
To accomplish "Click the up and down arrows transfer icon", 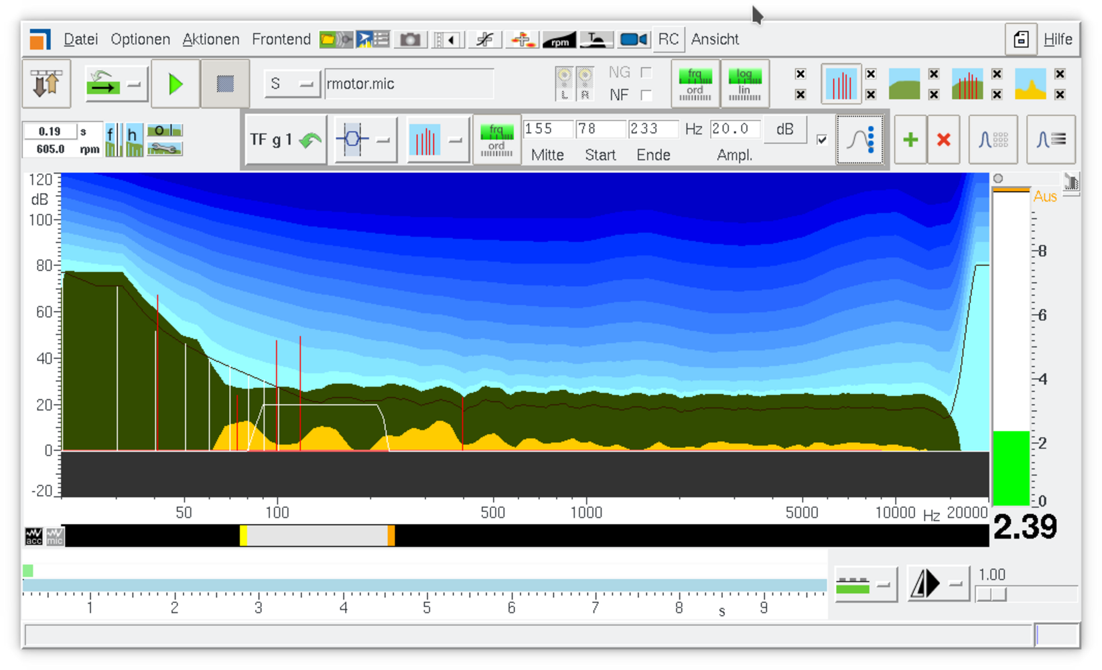I will point(46,84).
